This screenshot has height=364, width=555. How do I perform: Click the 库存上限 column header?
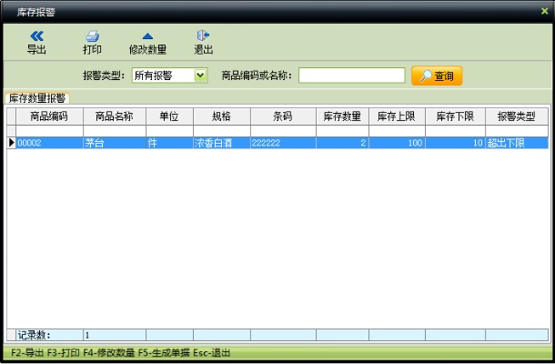(x=397, y=116)
